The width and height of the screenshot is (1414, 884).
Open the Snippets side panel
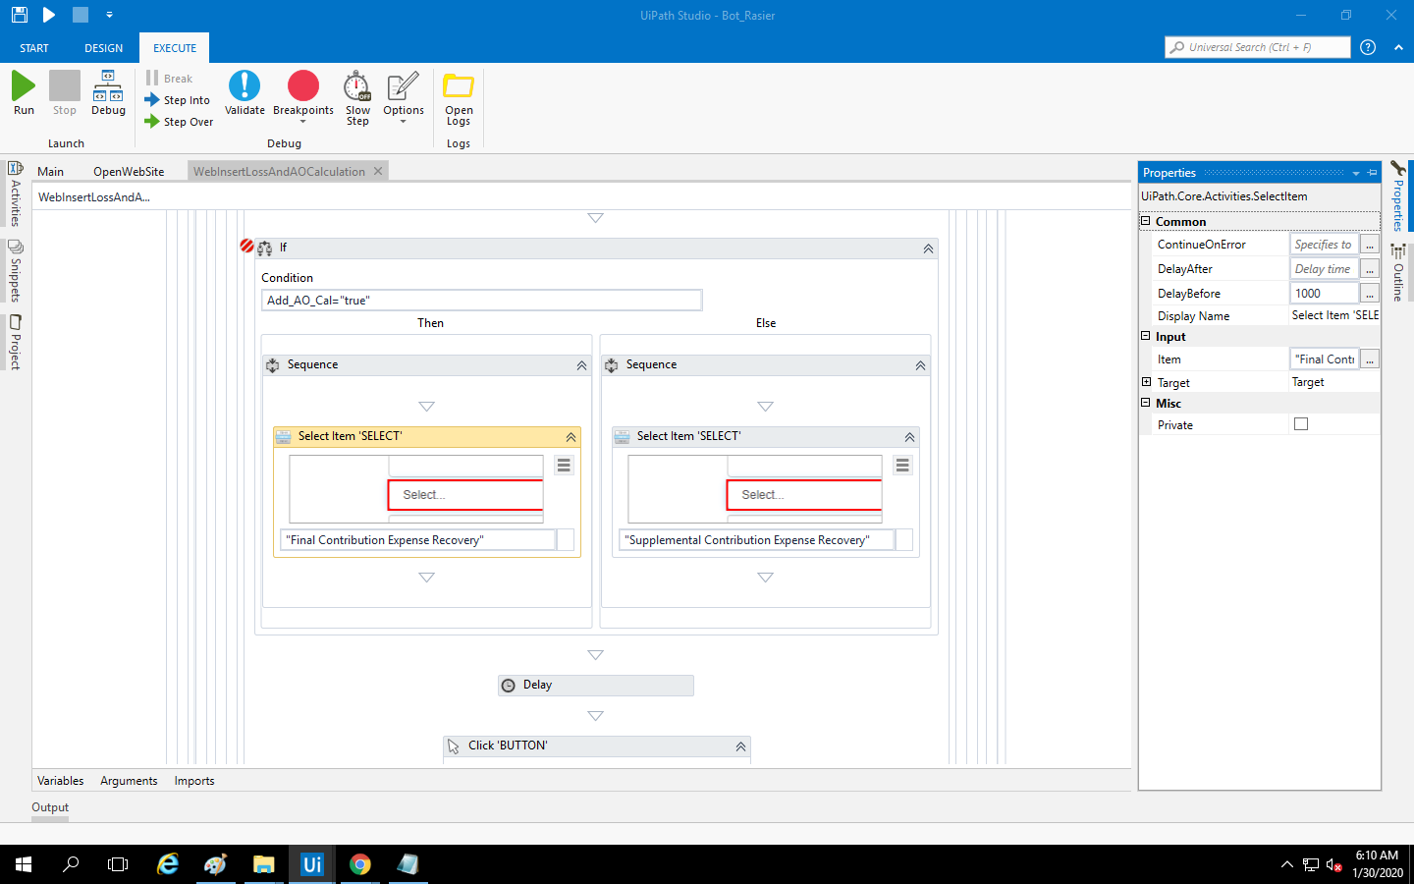(15, 270)
